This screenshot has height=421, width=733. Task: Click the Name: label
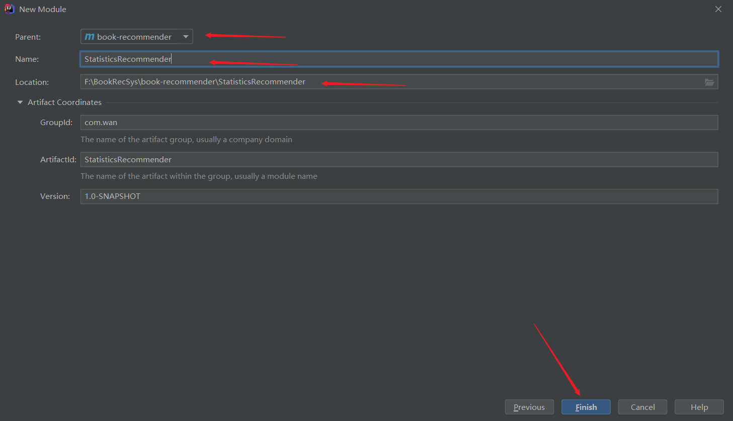[27, 59]
